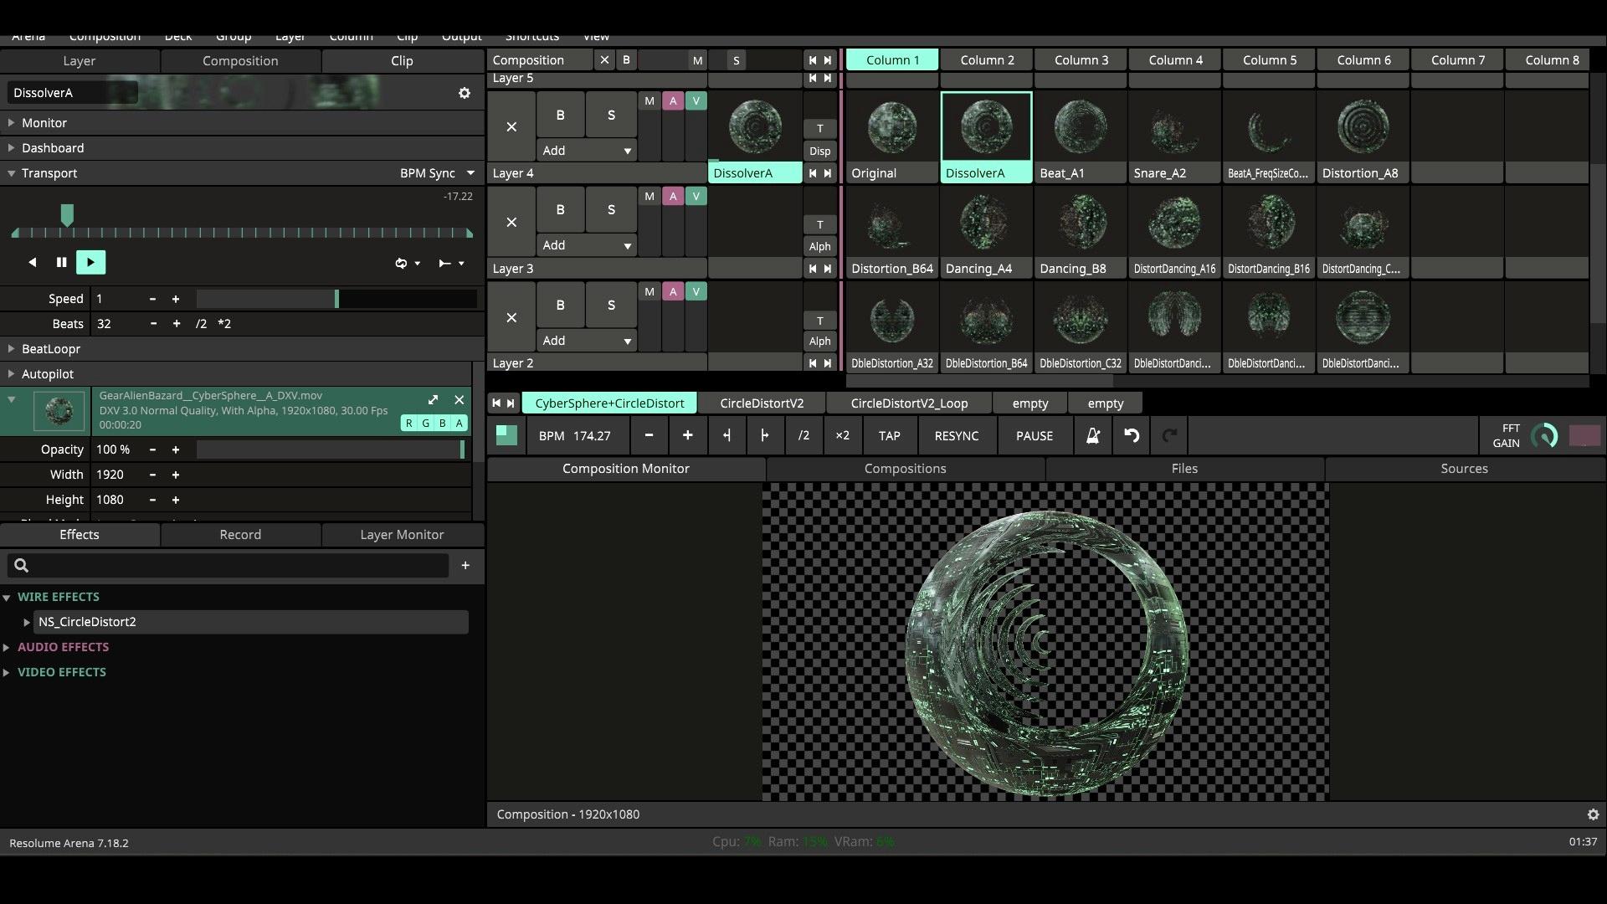Viewport: 1607px width, 904px height.
Task: Trigger previous column in Composition row
Action: point(812,60)
